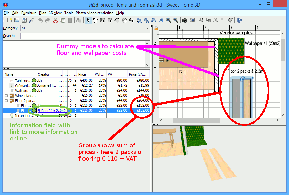Screen dimensions: 289x195
Task: Select the Vendor samples label in plan
Action: [x=236, y=33]
